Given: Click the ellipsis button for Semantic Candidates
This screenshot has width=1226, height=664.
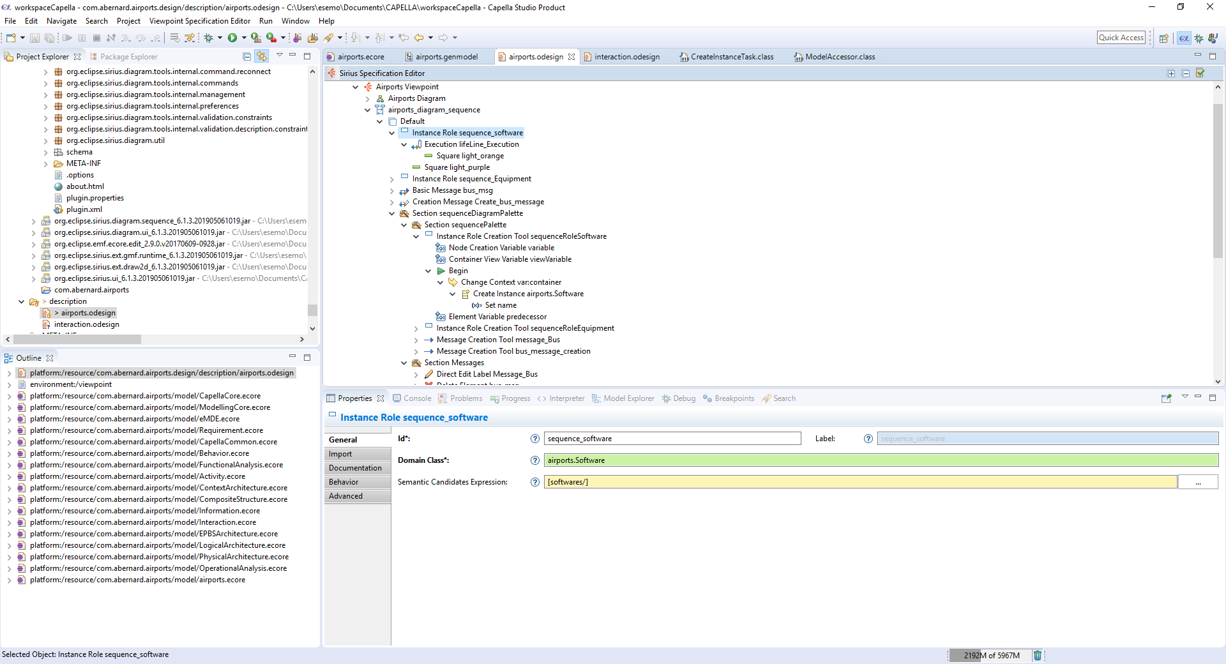Looking at the screenshot, I should [1198, 482].
